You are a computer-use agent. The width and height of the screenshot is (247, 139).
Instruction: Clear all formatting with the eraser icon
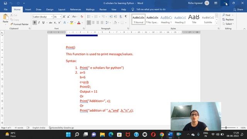point(81,17)
